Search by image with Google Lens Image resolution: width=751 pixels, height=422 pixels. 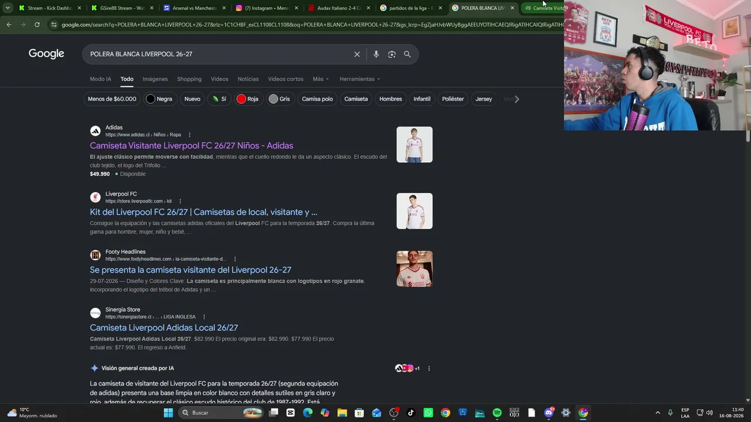coord(391,55)
